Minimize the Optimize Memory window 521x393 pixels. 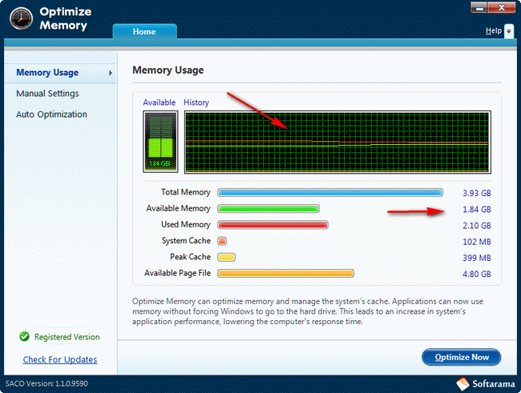click(x=479, y=8)
